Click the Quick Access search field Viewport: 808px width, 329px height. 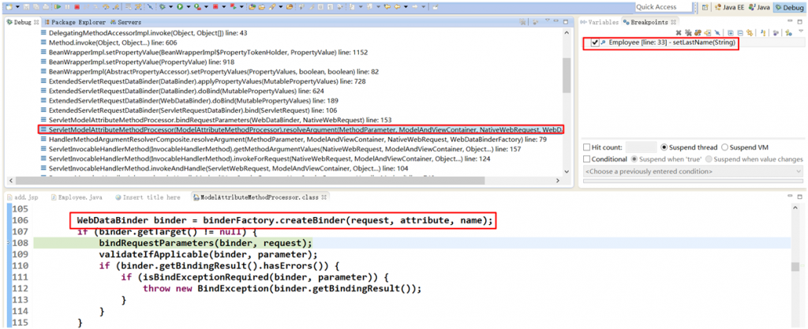662,7
